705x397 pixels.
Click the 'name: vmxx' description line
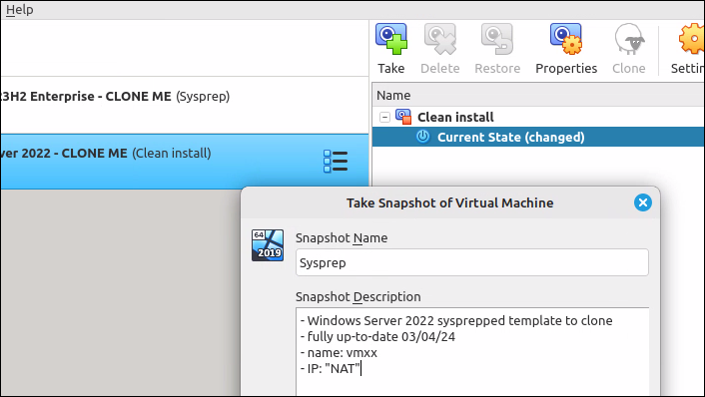[x=339, y=352]
